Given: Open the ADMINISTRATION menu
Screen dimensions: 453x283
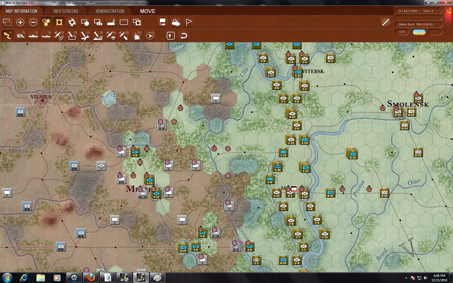Looking at the screenshot, I should pos(109,11).
